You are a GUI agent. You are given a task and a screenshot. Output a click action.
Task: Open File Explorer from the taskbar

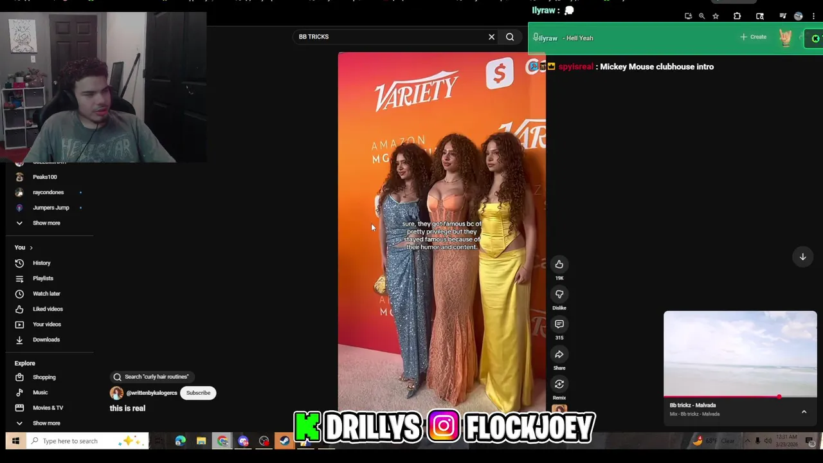click(201, 441)
